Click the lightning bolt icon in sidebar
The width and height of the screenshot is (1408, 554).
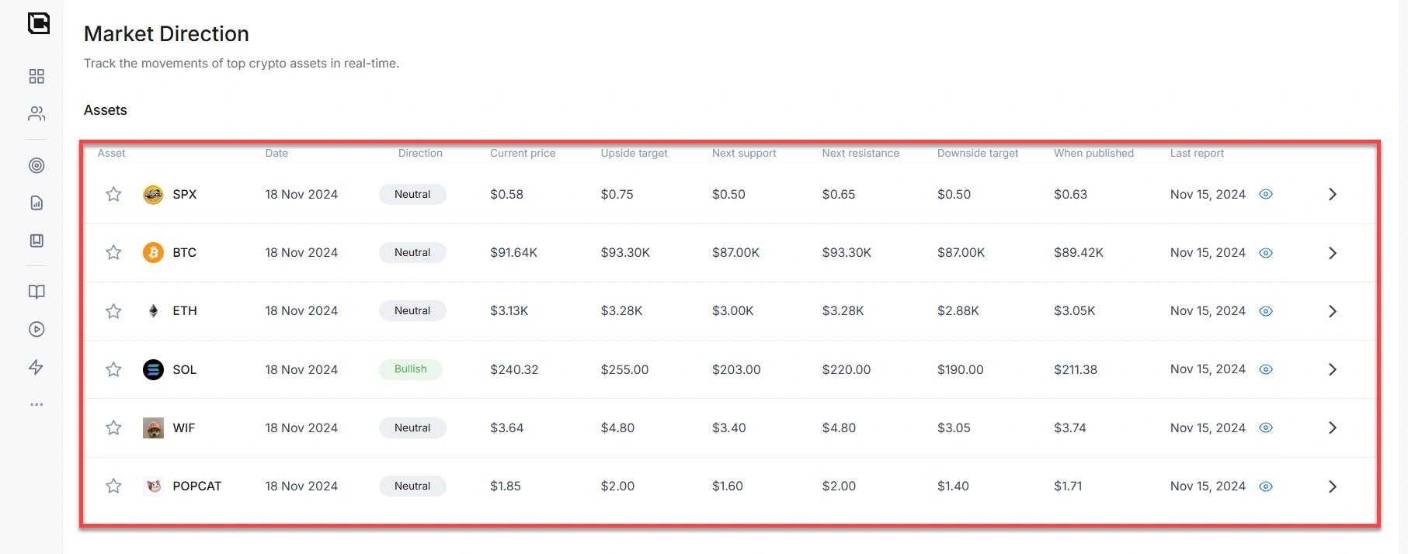click(x=37, y=367)
